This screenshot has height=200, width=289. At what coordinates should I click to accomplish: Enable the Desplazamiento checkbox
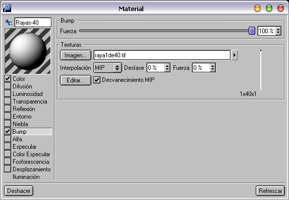[8, 169]
